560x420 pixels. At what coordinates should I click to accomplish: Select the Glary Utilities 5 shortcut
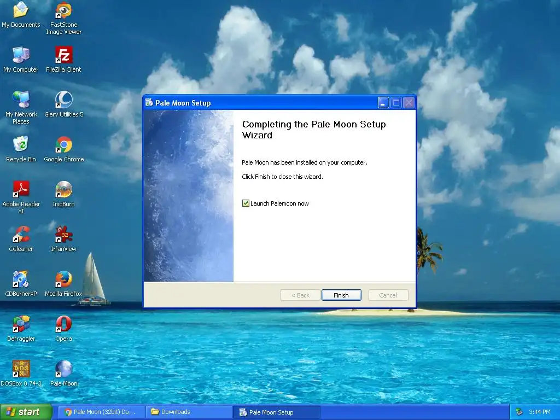point(63,104)
